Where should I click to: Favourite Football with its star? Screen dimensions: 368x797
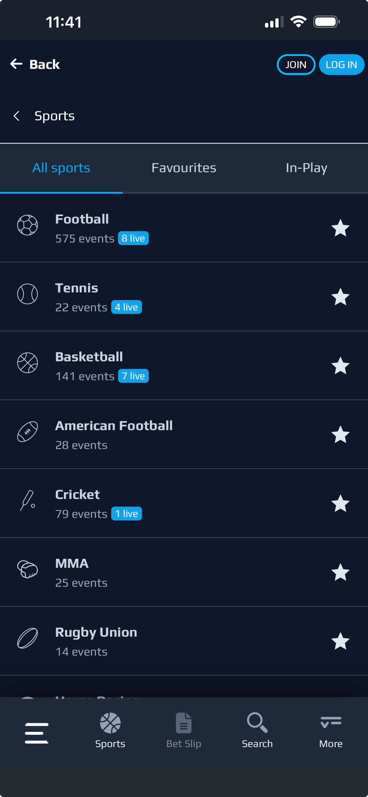point(340,228)
